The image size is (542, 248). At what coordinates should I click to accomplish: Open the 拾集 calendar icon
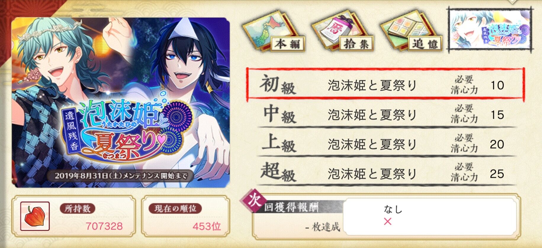(x=343, y=32)
